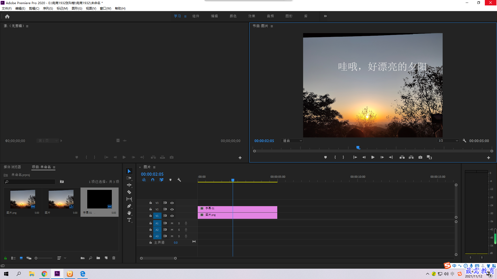Viewport: 497px width, 279px height.
Task: Delete selected project item with trash icon
Action: 114,258
